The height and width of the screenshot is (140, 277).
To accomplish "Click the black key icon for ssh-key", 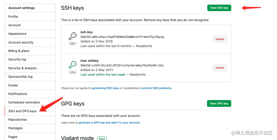I will point(73,36).
